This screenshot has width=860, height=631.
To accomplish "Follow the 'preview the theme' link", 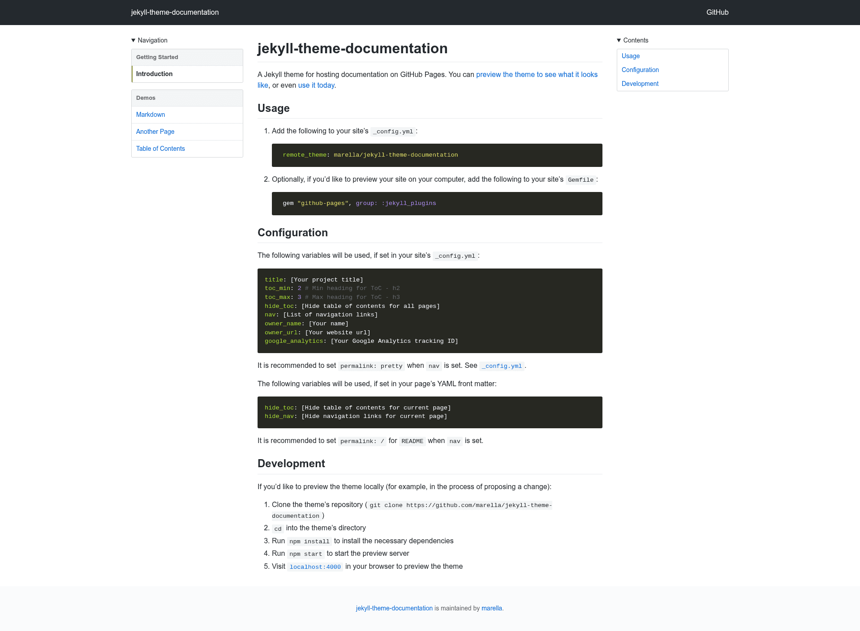I will (x=537, y=74).
